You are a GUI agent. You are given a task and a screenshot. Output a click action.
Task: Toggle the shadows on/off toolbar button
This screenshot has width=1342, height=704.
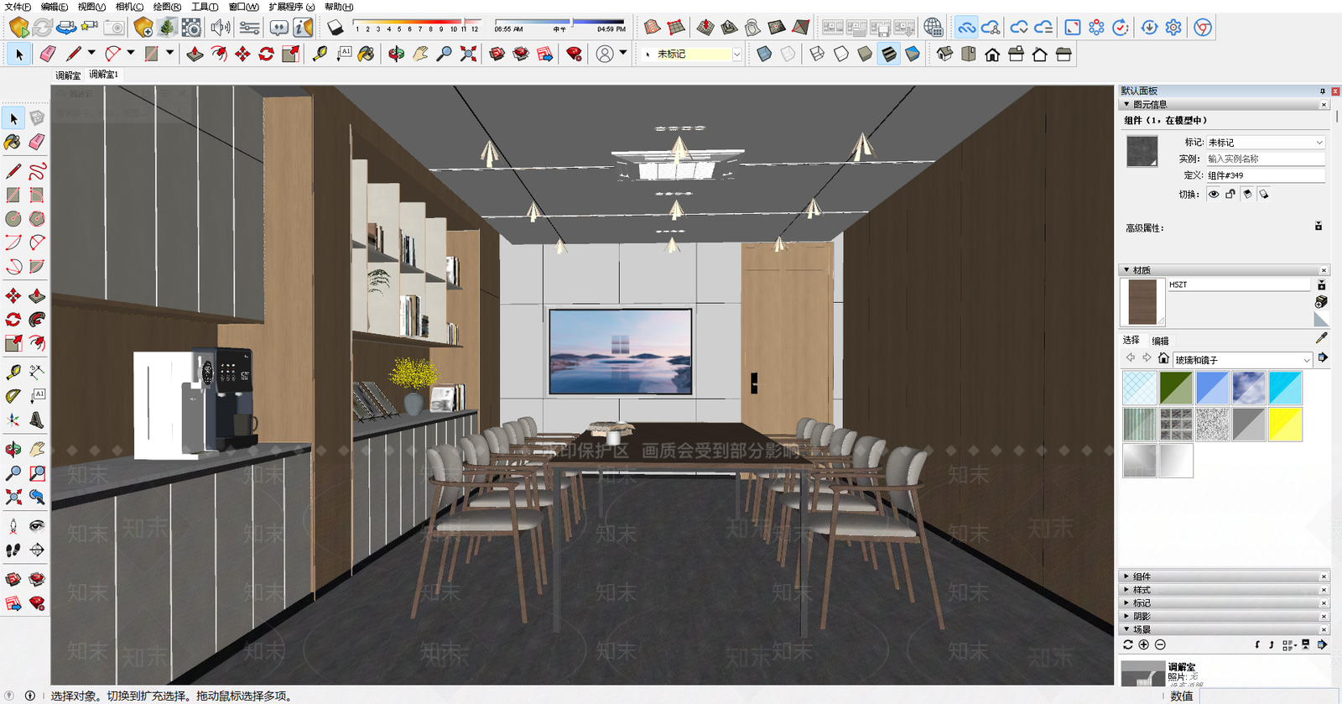pos(335,27)
